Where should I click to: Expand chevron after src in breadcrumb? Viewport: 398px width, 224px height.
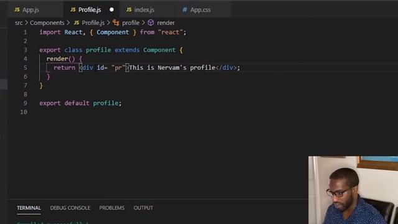tap(26, 23)
